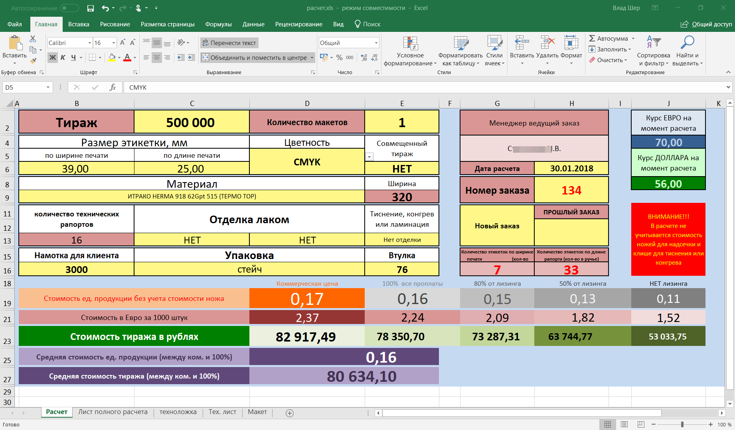Open the cell dropdown arrow beside CMYK
The height and width of the screenshot is (430, 735).
point(369,157)
